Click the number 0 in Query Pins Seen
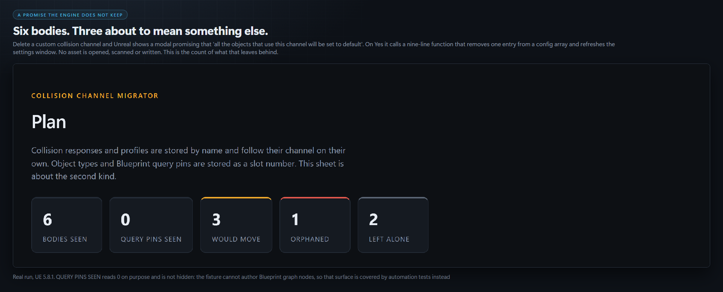 tap(125, 220)
